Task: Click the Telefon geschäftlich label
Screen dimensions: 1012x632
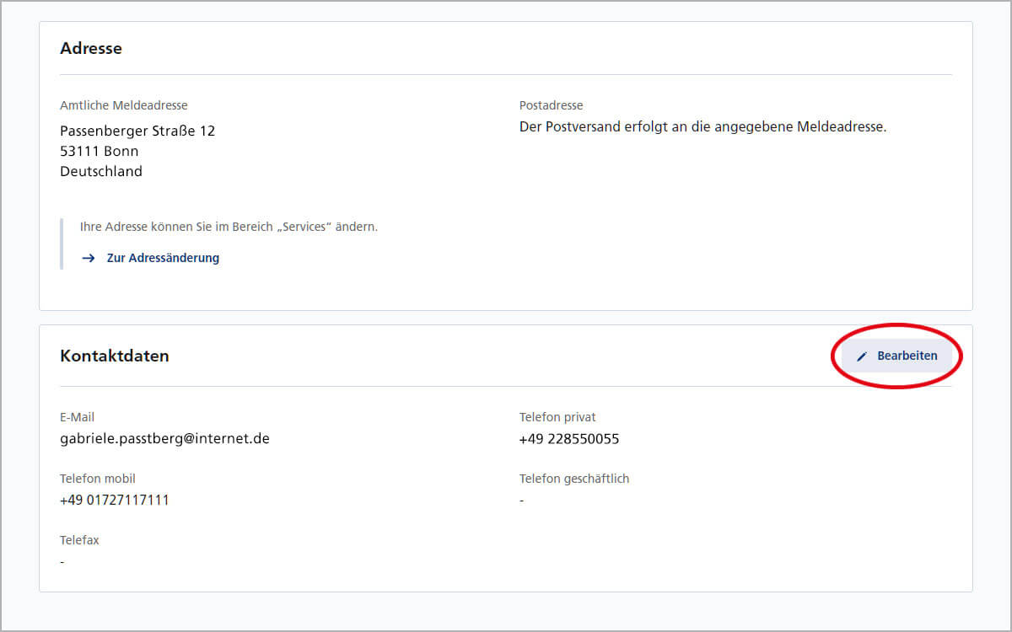Action: click(574, 479)
